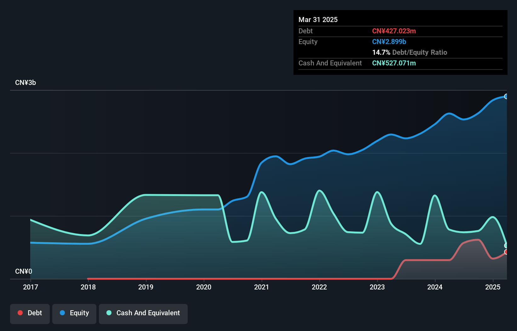Image resolution: width=517 pixels, height=331 pixels.
Task: Click the red Debt legend dot
Action: [x=20, y=313]
